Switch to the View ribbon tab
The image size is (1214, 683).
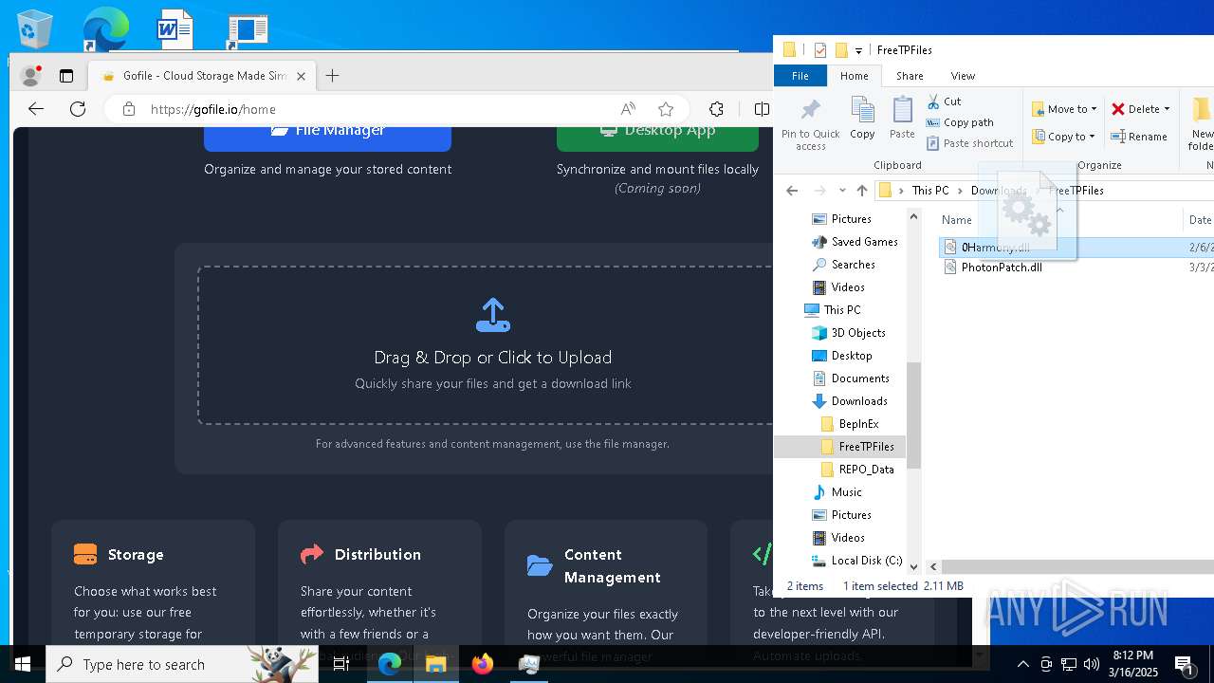click(x=963, y=76)
